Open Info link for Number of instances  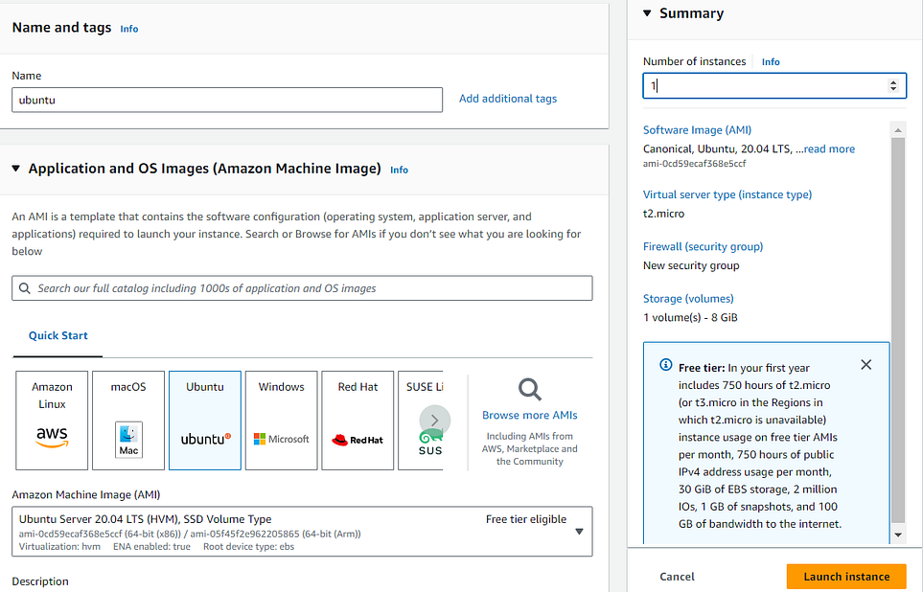pyautogui.click(x=771, y=62)
